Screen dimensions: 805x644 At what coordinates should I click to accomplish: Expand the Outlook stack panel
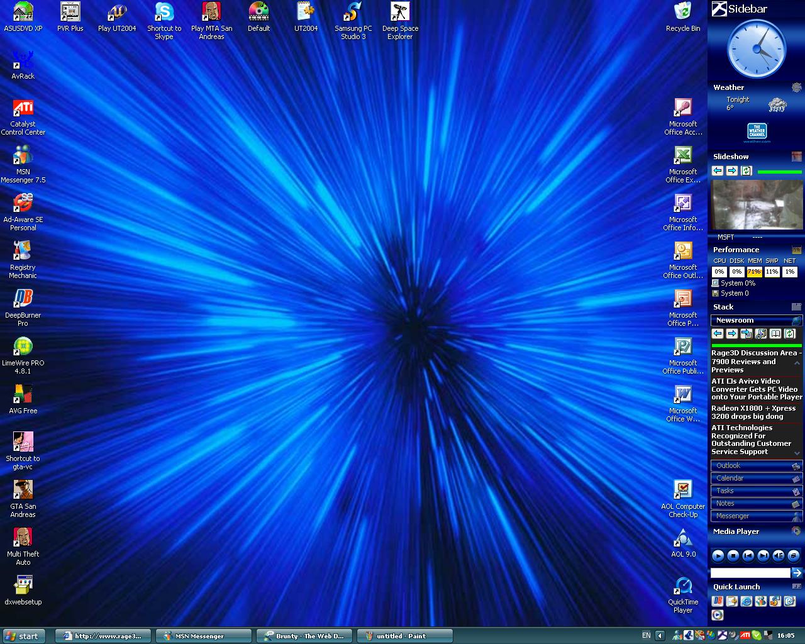[x=757, y=466]
